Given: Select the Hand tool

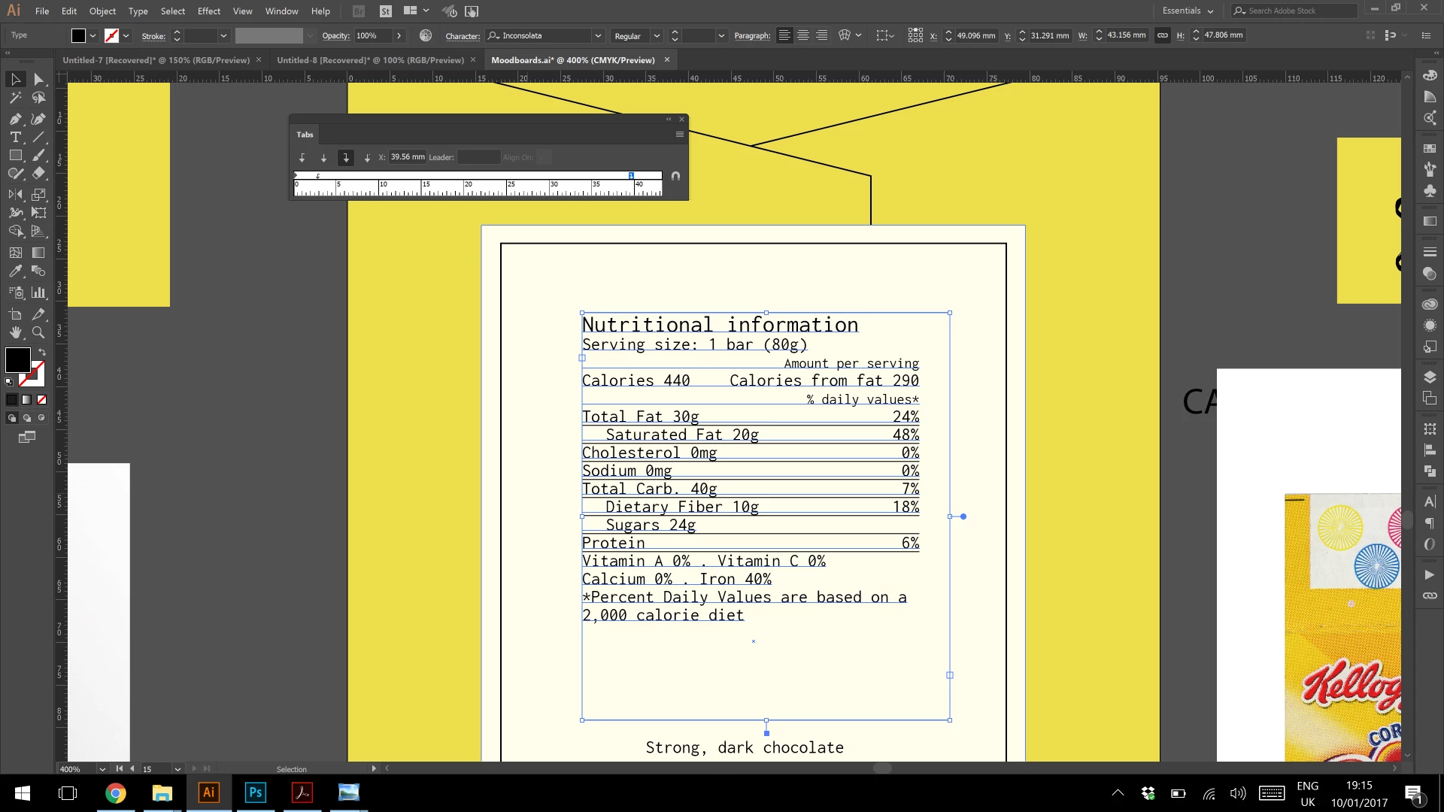Looking at the screenshot, I should point(15,332).
